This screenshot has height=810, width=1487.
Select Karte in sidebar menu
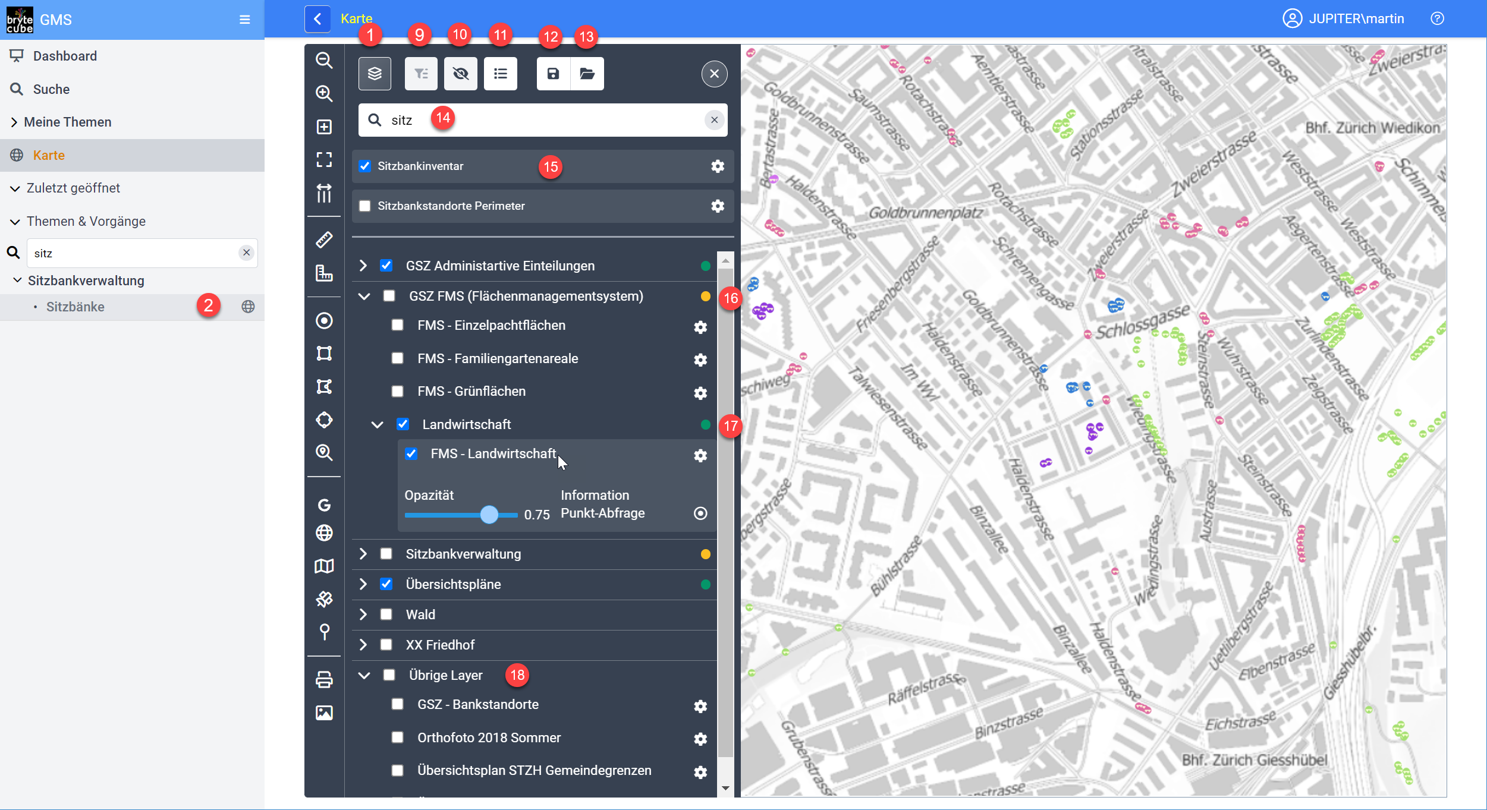(x=132, y=155)
